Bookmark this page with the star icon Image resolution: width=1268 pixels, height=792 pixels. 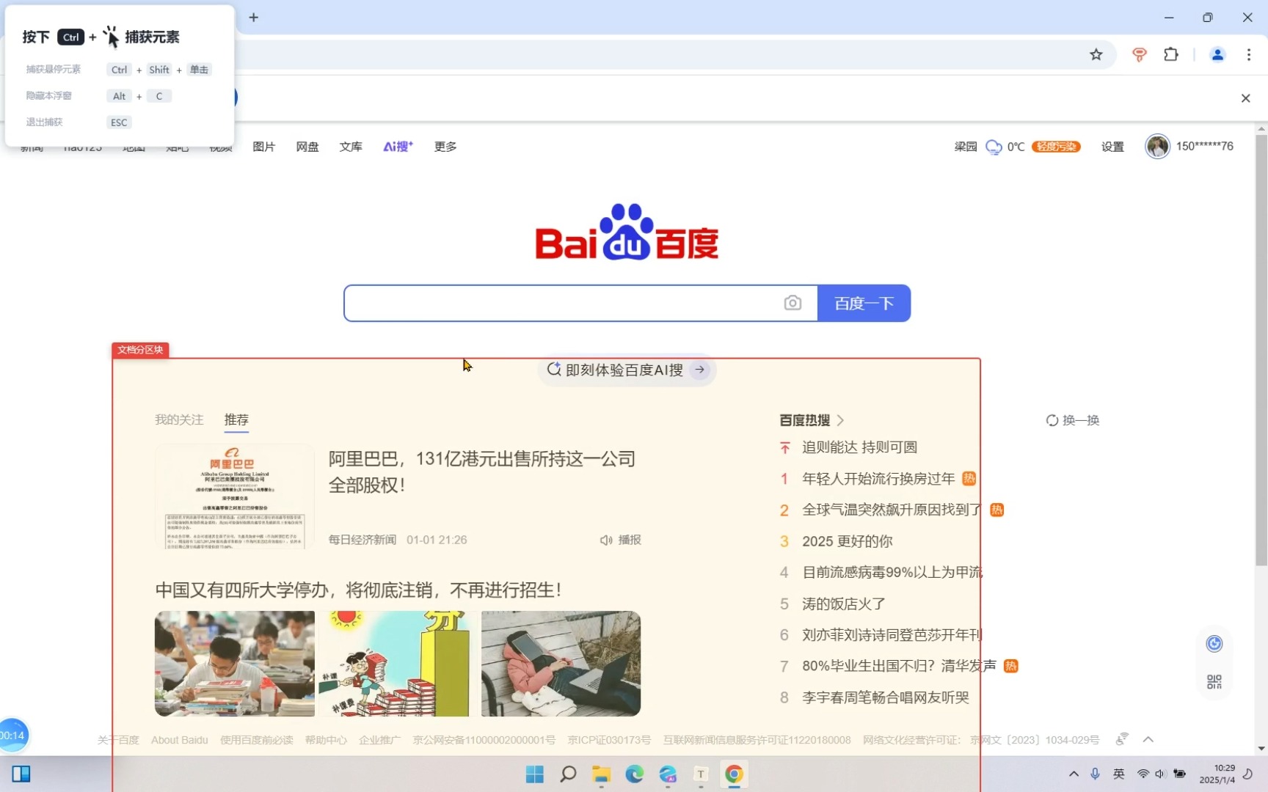click(1096, 54)
